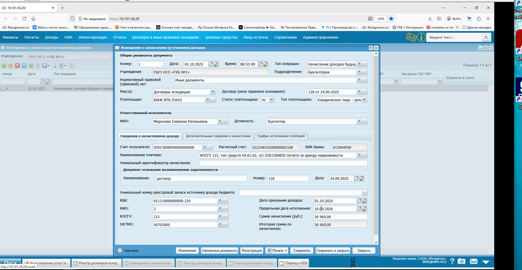Click the Сохранить button

pos(302,250)
